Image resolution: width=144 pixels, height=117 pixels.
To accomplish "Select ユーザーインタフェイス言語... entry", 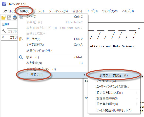I will (x=114, y=87).
